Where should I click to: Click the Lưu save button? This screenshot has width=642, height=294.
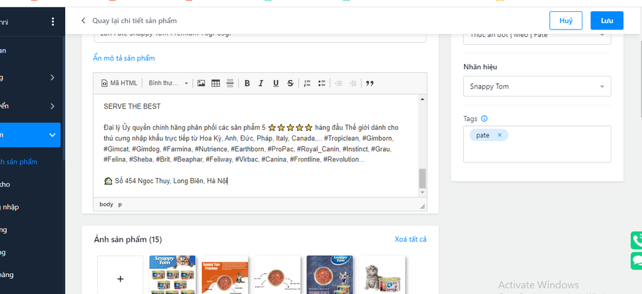coord(606,21)
